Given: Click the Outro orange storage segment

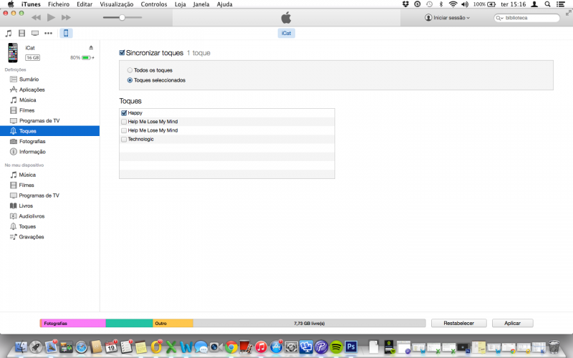Looking at the screenshot, I should tap(173, 324).
